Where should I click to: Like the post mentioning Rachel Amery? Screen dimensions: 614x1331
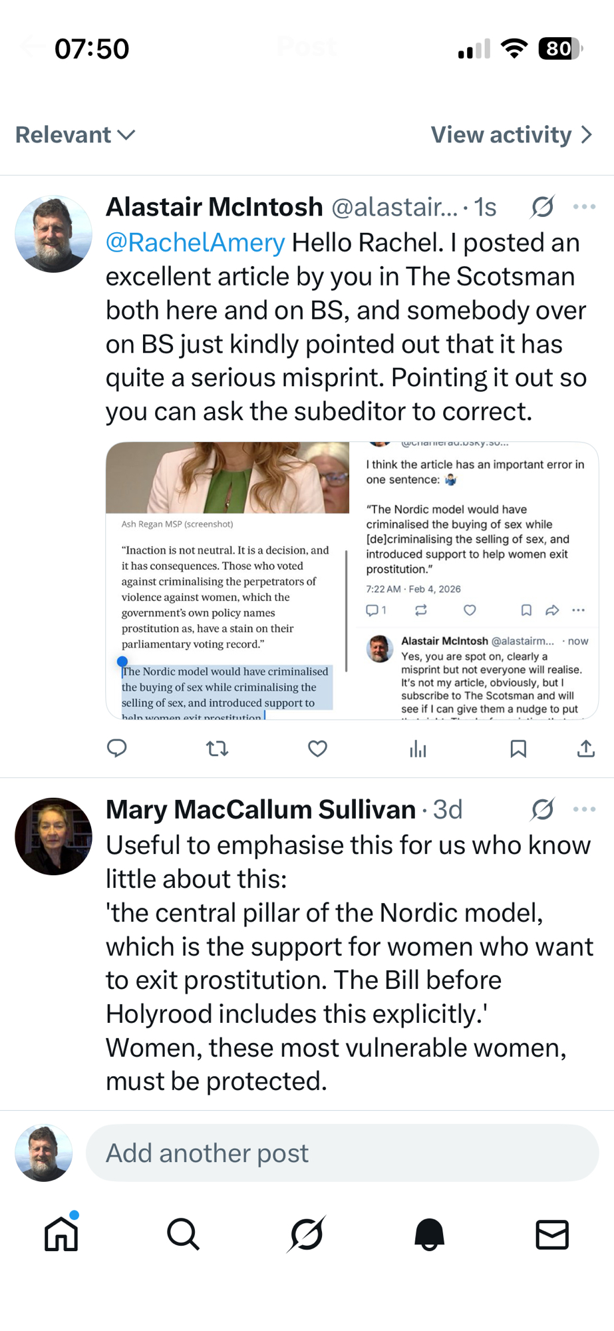tap(317, 749)
